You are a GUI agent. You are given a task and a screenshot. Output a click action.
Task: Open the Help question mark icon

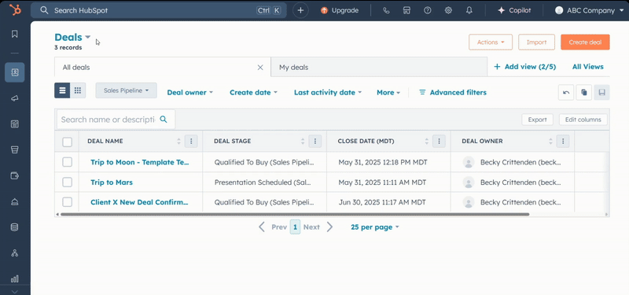click(x=428, y=10)
